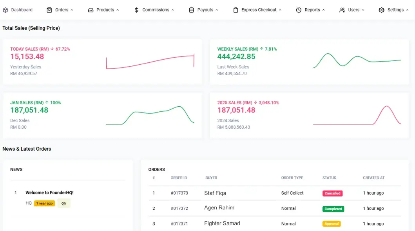This screenshot has width=415, height=231.
Task: Click the Products box icon
Action: click(91, 10)
